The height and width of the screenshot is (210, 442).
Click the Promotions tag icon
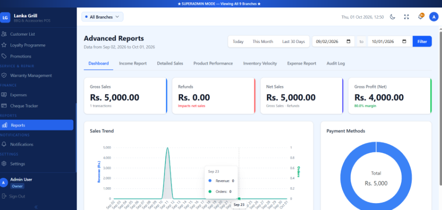click(4, 56)
